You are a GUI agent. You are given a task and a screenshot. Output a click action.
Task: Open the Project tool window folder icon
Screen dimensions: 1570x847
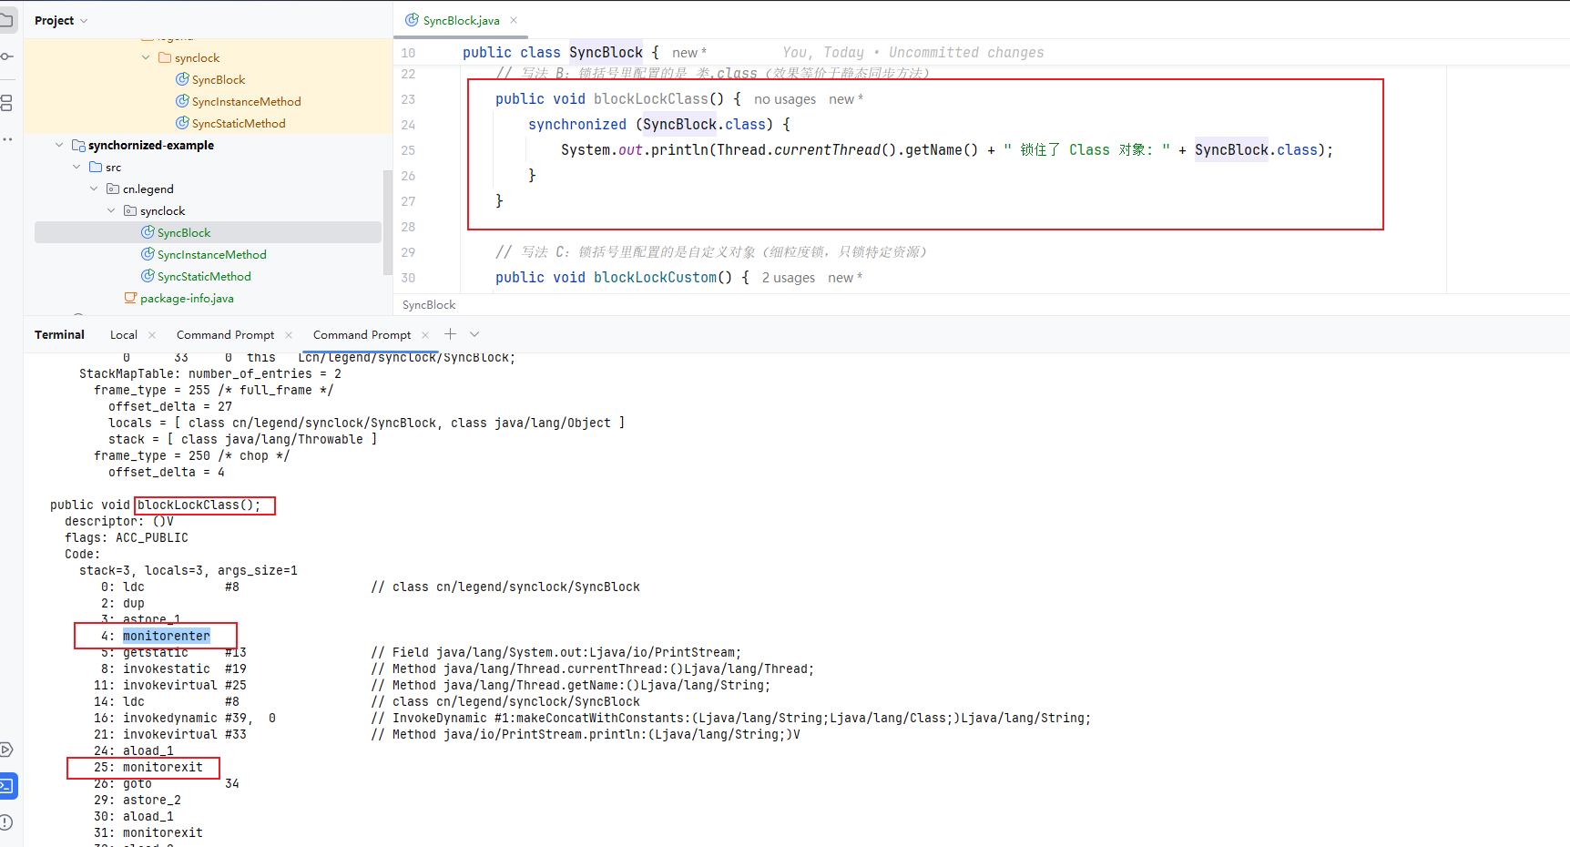(x=7, y=19)
